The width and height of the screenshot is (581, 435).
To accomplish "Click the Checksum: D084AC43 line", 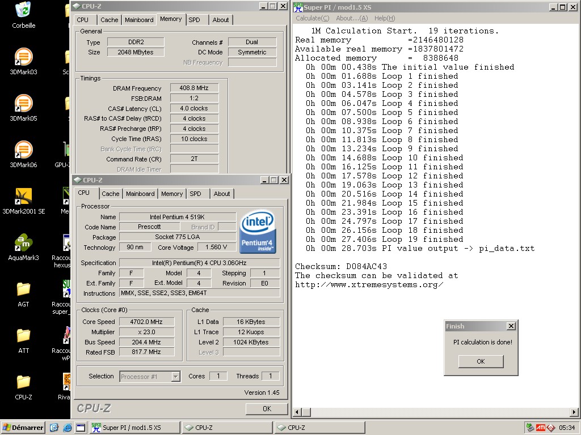I will 341,266.
